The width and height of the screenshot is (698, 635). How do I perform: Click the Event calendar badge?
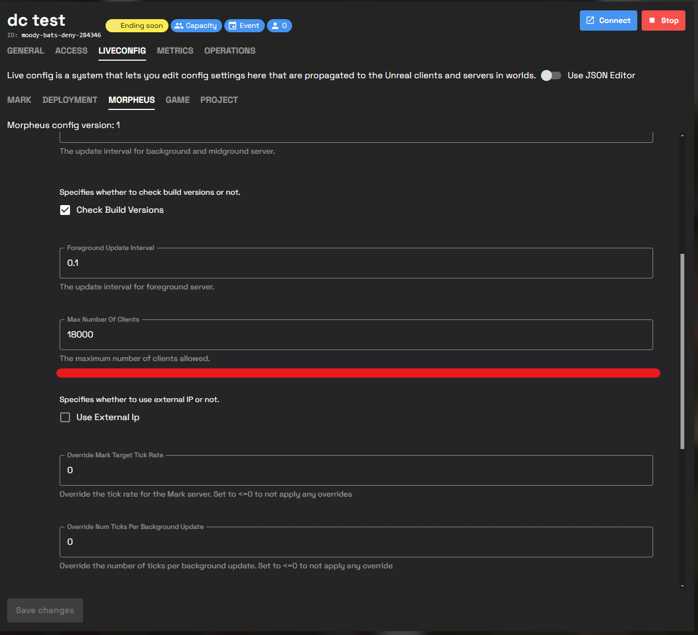[x=244, y=26]
